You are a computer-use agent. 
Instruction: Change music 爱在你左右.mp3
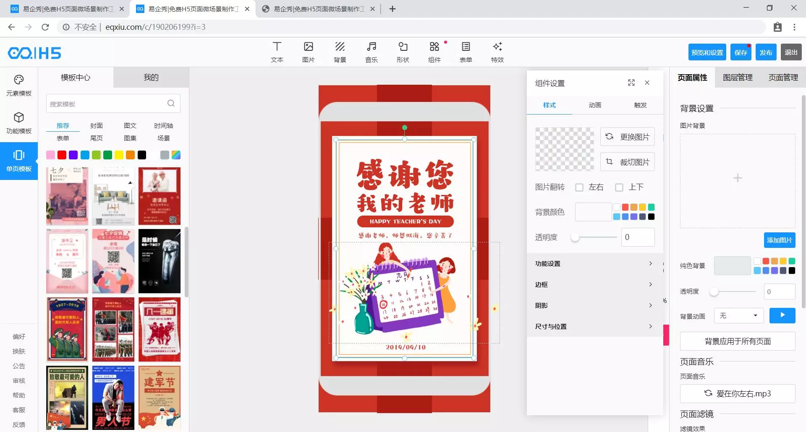pyautogui.click(x=738, y=393)
